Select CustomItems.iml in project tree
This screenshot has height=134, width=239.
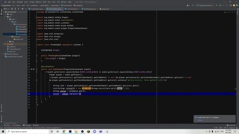[x=14, y=49]
